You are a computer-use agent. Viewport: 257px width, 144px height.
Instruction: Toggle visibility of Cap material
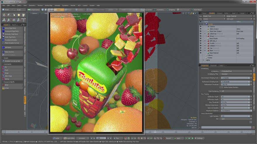(x=200, y=48)
